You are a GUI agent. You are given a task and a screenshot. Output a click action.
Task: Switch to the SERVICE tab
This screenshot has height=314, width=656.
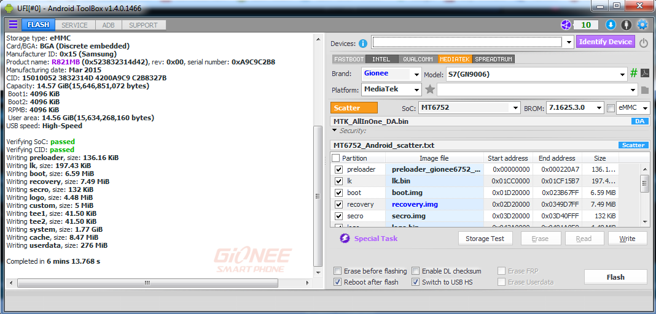tap(74, 25)
